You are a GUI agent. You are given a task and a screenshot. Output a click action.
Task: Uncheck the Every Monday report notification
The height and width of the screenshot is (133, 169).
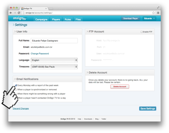(x=16, y=85)
